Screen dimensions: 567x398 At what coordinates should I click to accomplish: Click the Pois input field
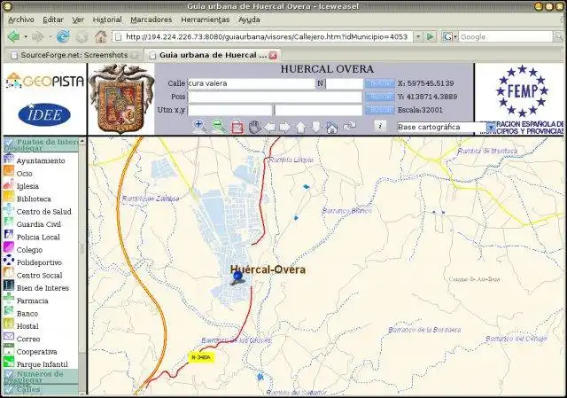[275, 97]
